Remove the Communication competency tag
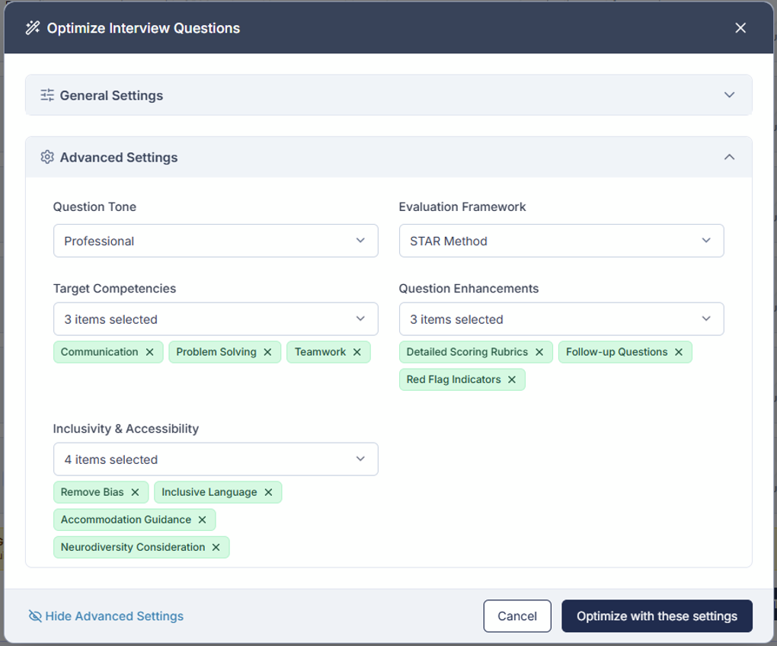This screenshot has width=777, height=646. pyautogui.click(x=149, y=352)
